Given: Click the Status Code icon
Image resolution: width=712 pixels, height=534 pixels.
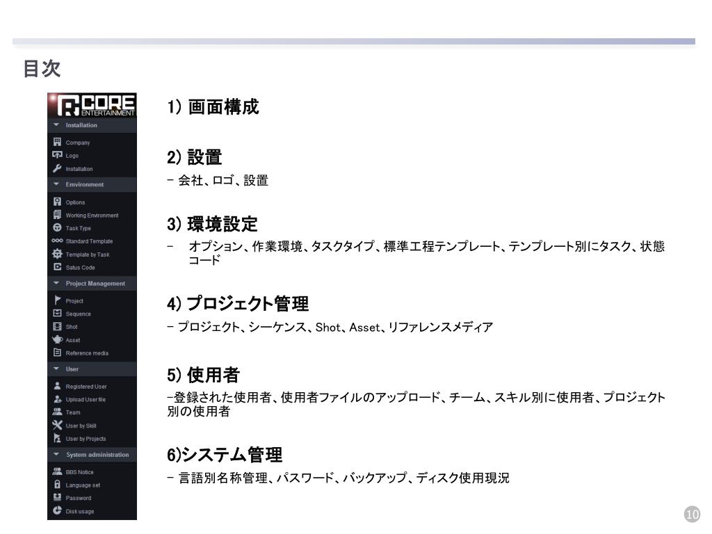Looking at the screenshot, I should pos(57,267).
